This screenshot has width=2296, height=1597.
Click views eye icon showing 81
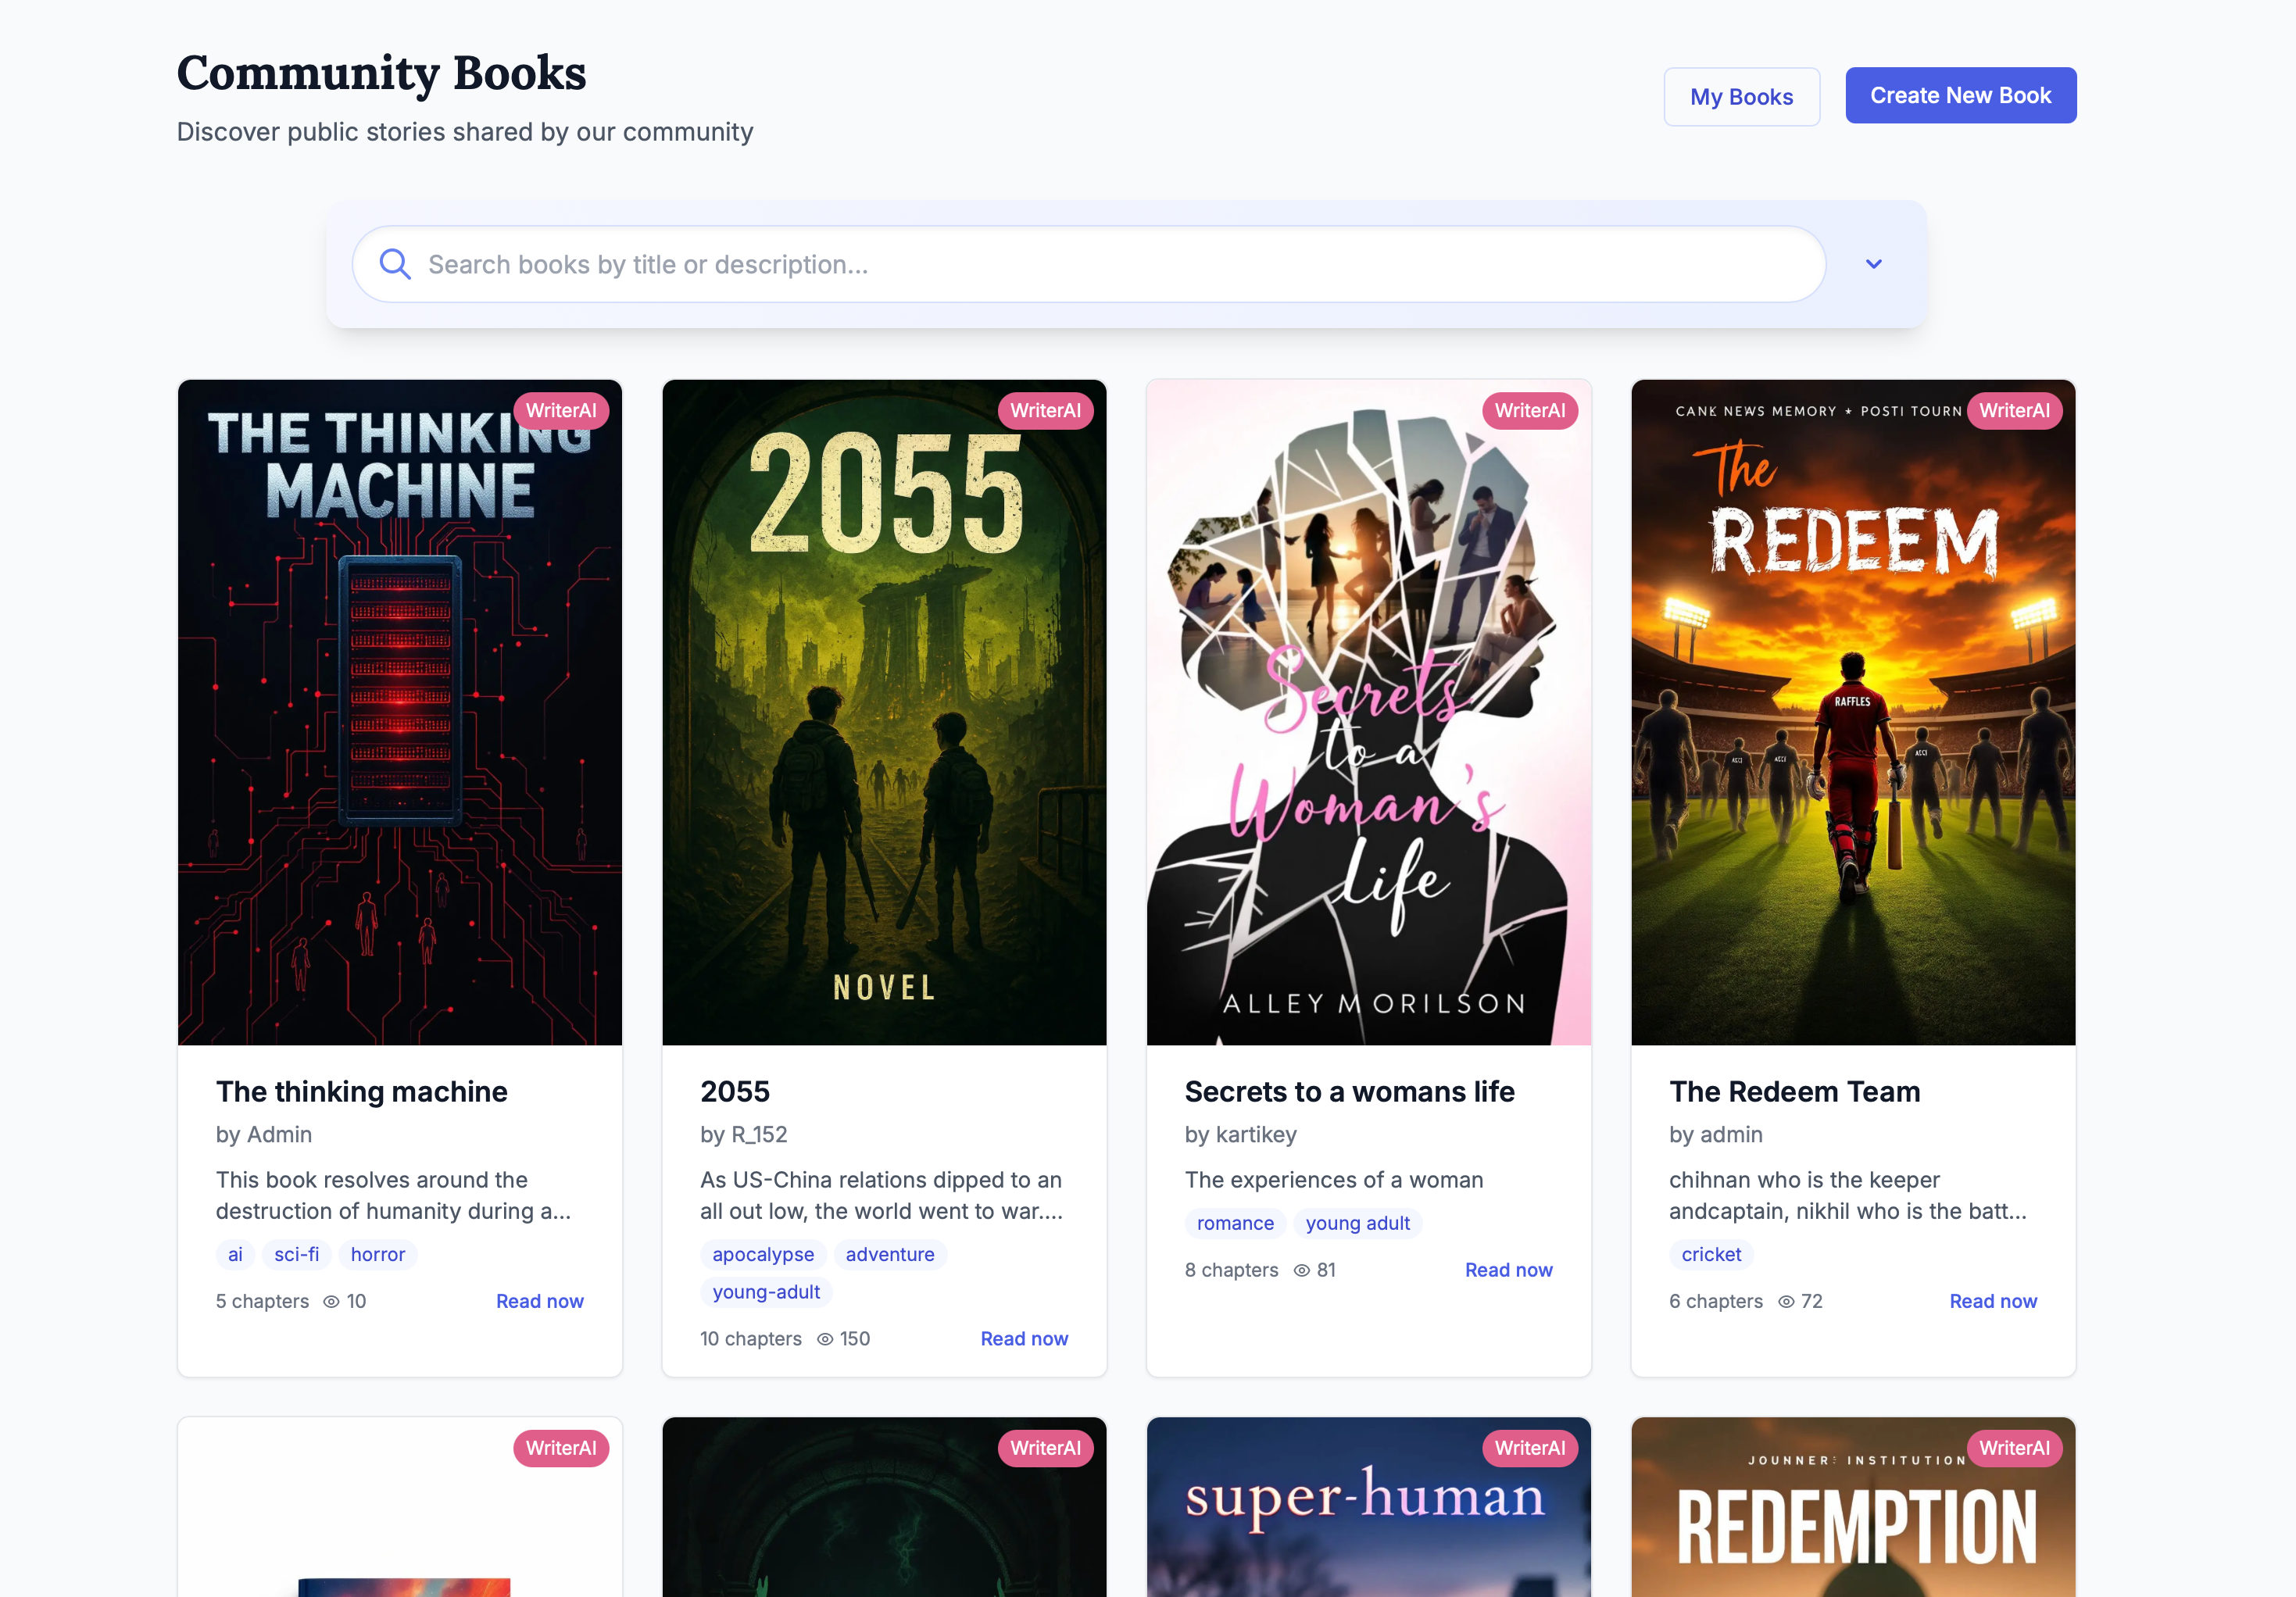click(1302, 1270)
